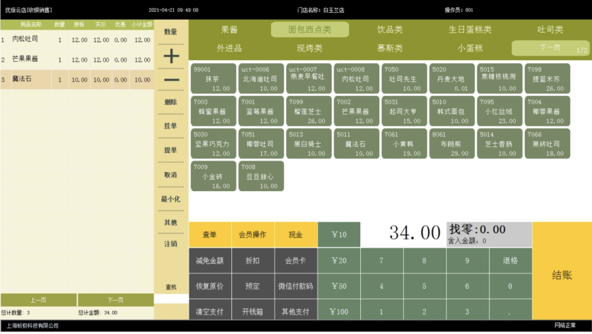The height and width of the screenshot is (334, 592).
Task: Select the 豆豆甜心 product
Action: click(x=261, y=176)
